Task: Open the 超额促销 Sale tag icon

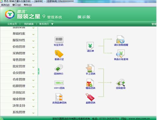Action: point(90,97)
